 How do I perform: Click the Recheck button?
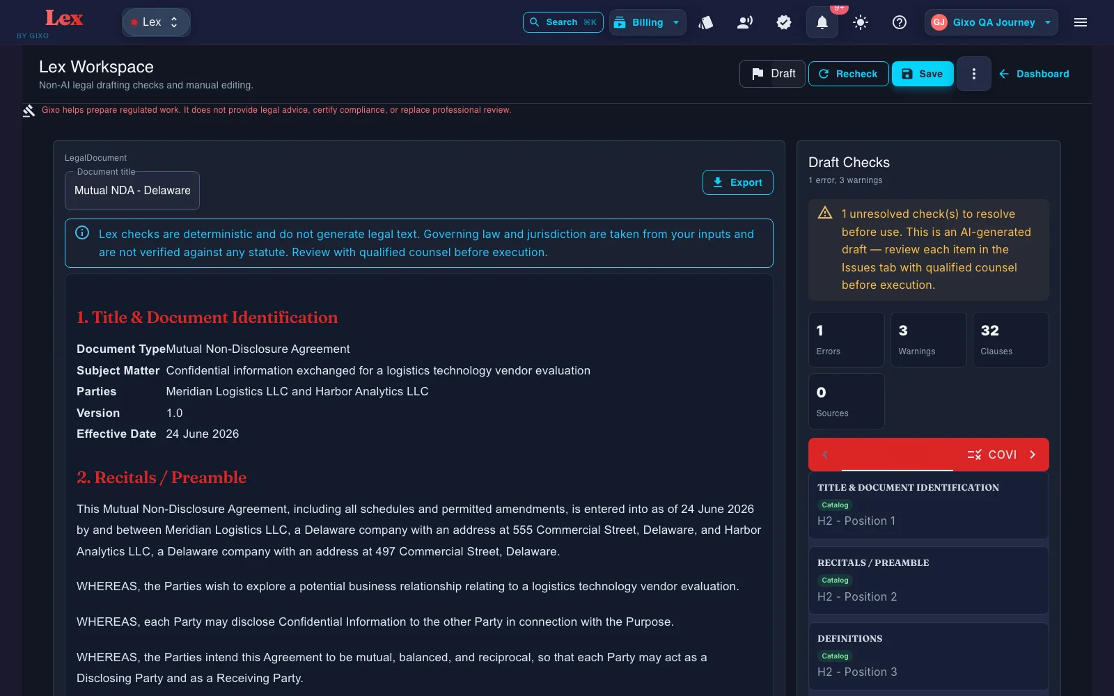click(848, 74)
